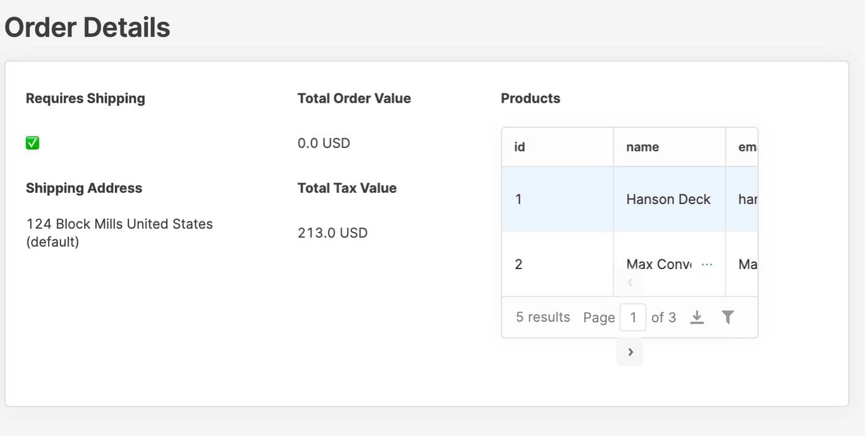
Task: Go to previous page of products
Action: click(630, 283)
